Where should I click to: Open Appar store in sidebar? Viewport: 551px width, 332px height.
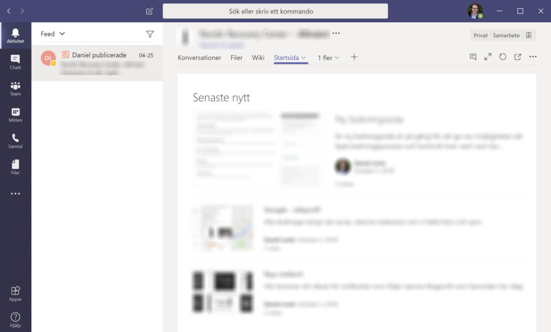click(15, 294)
